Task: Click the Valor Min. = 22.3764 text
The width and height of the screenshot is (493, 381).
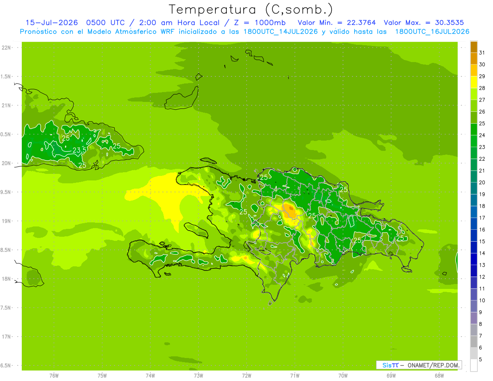Action: coord(337,23)
